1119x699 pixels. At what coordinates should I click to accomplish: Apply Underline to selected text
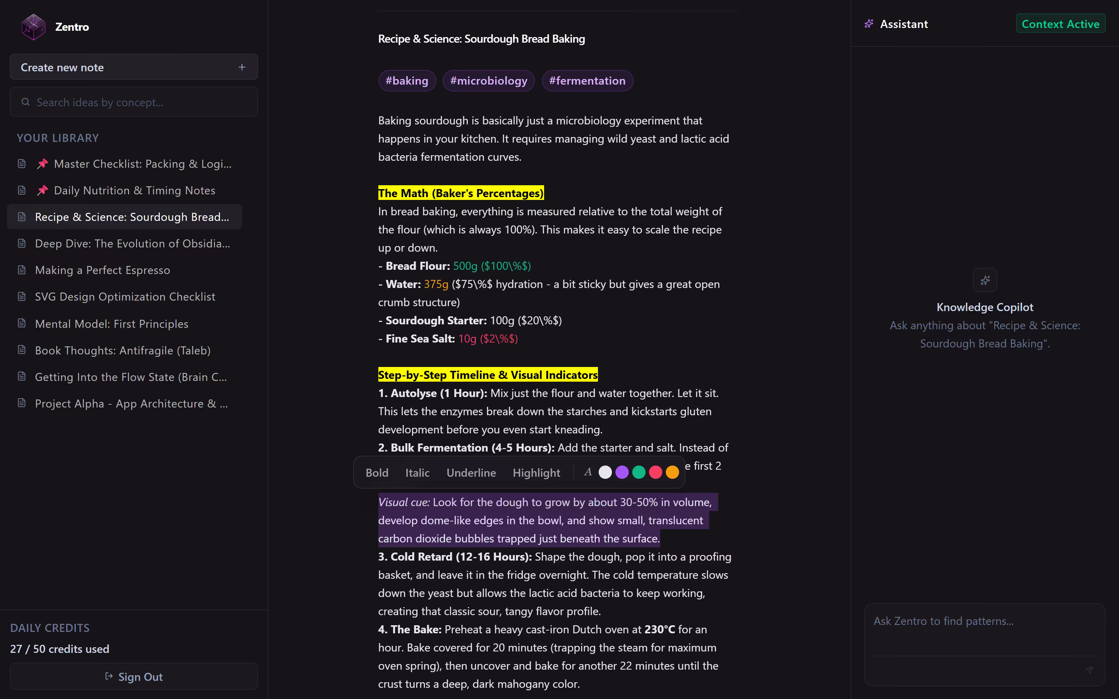(x=471, y=473)
